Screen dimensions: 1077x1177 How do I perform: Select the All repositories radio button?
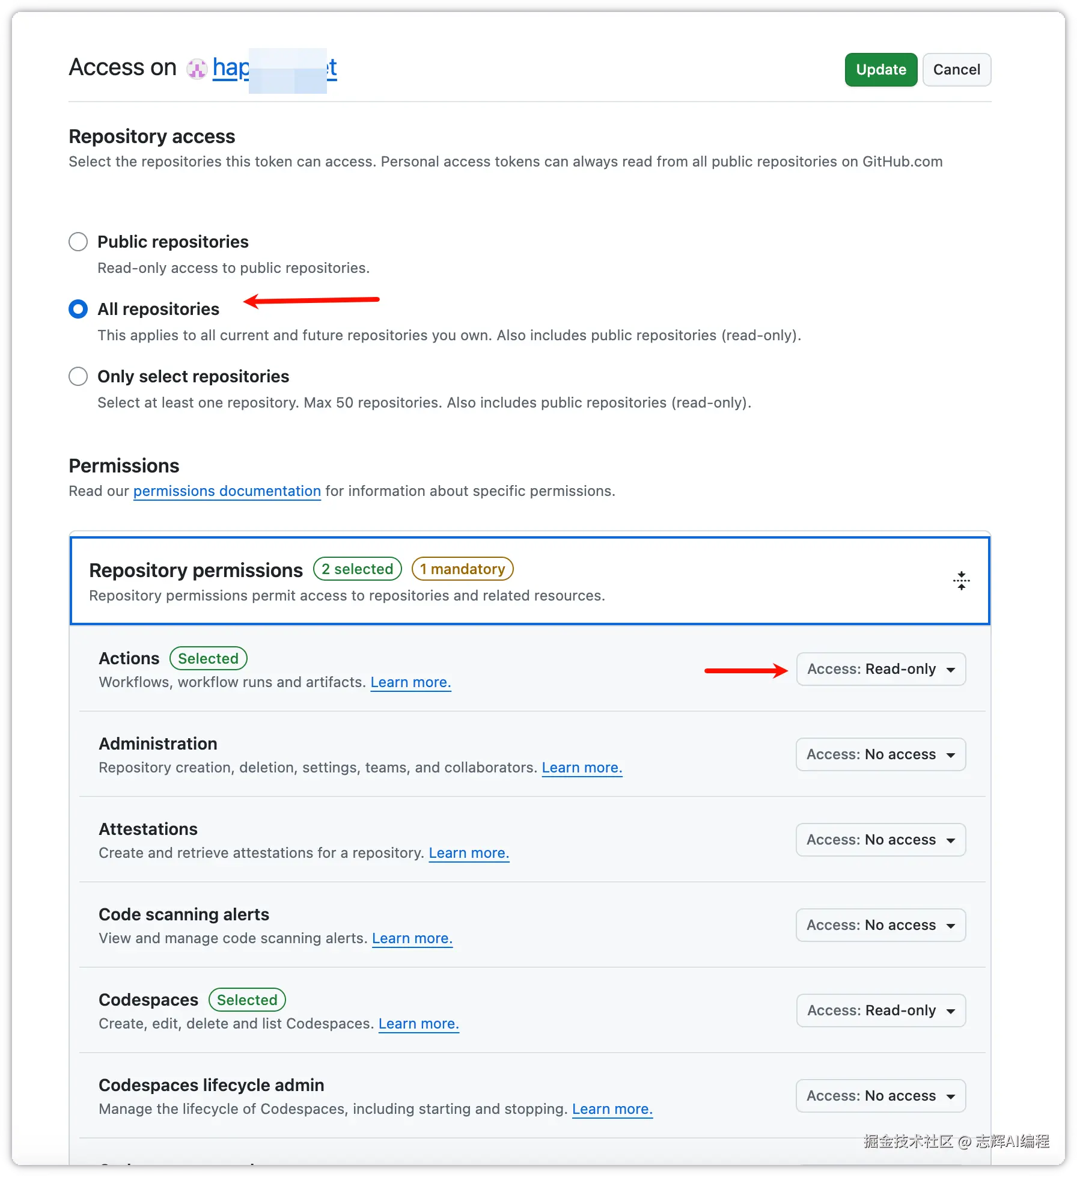pos(78,309)
